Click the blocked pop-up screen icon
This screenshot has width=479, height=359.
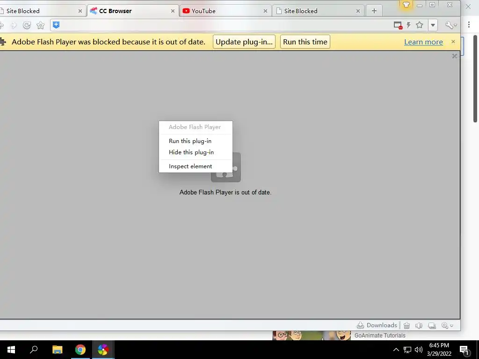[x=398, y=25]
